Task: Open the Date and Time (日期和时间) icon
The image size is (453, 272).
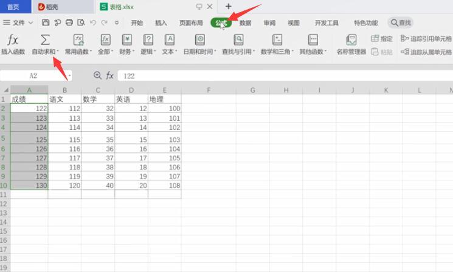Action: [199, 40]
